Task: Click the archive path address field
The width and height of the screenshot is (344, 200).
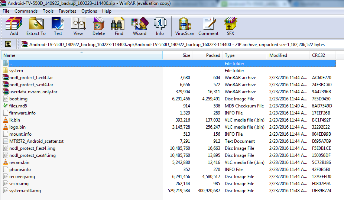Action: [182, 44]
